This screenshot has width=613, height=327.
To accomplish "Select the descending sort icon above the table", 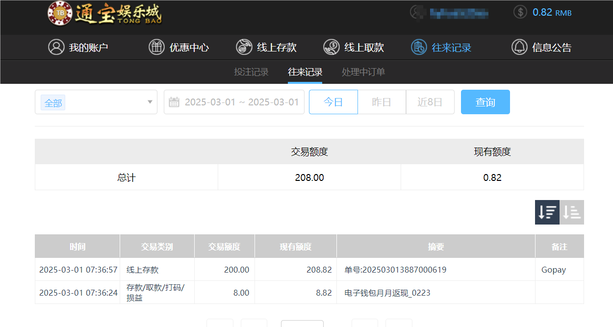I will [x=547, y=212].
